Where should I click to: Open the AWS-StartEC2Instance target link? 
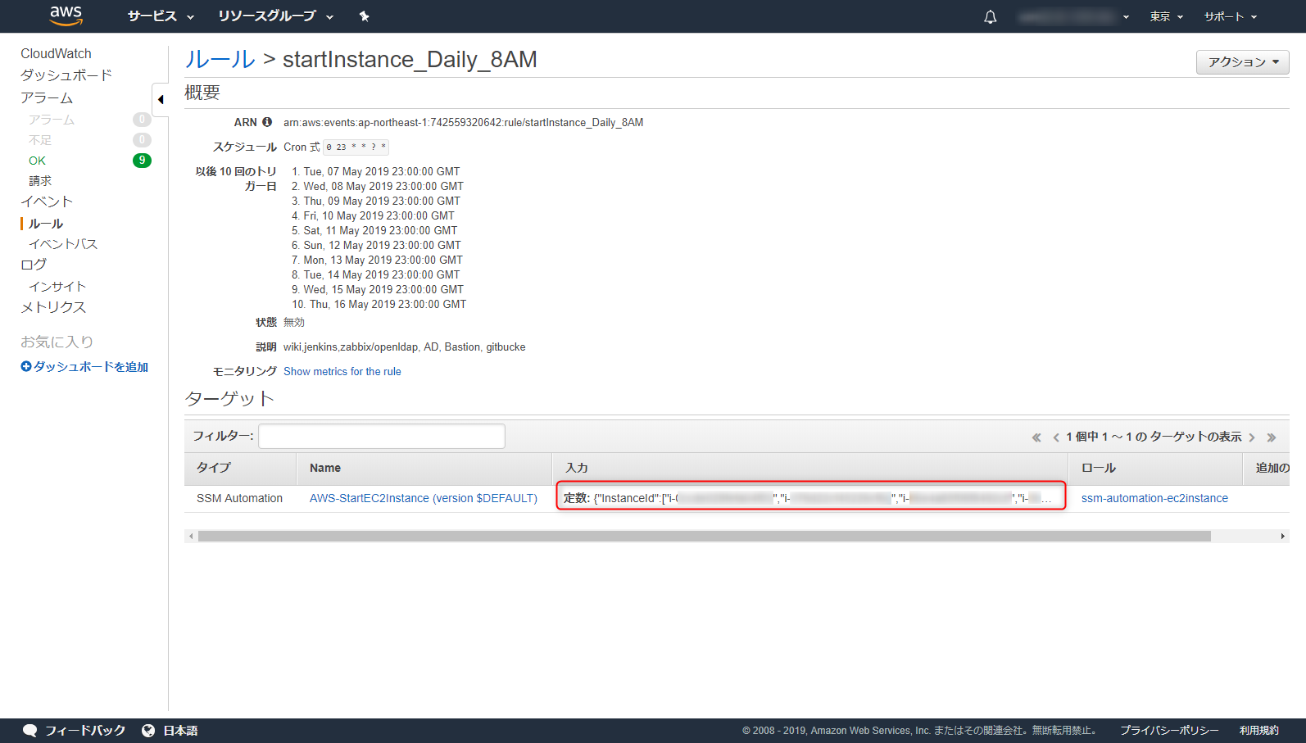424,498
